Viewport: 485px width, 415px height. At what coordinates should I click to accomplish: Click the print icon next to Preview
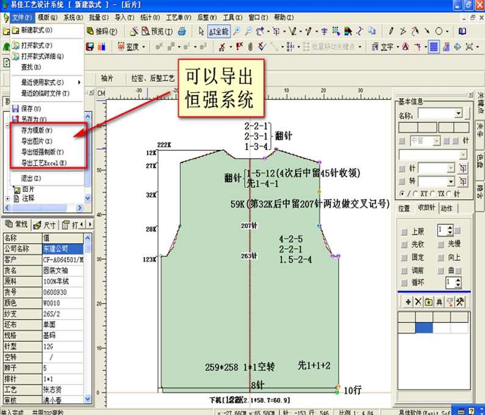click(182, 31)
